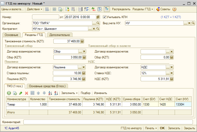Open calendar picker next to date field
197x132 pixels.
click(98, 17)
